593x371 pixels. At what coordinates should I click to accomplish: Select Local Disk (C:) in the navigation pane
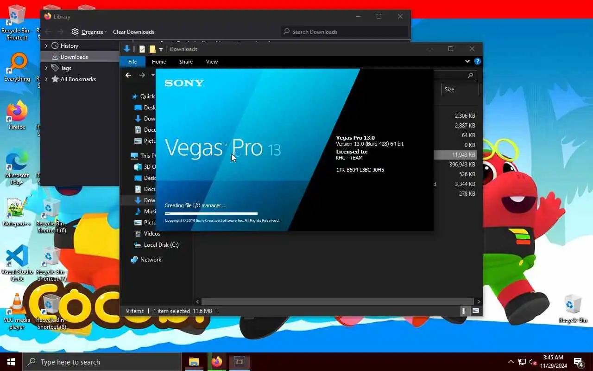tap(161, 245)
